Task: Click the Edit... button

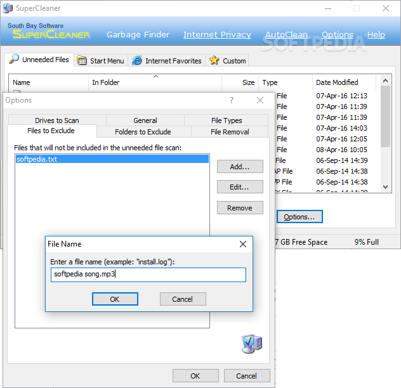Action: click(x=240, y=187)
